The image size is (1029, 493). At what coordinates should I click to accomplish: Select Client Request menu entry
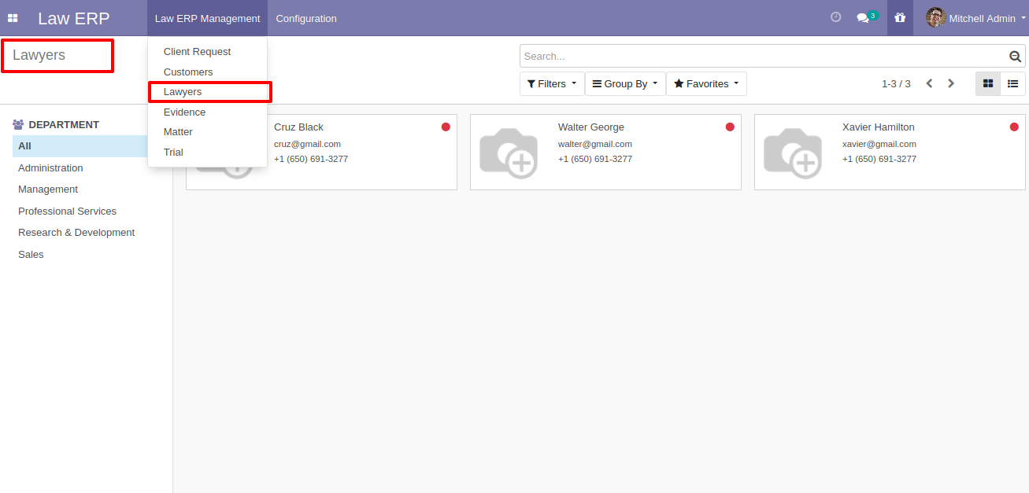207,51
